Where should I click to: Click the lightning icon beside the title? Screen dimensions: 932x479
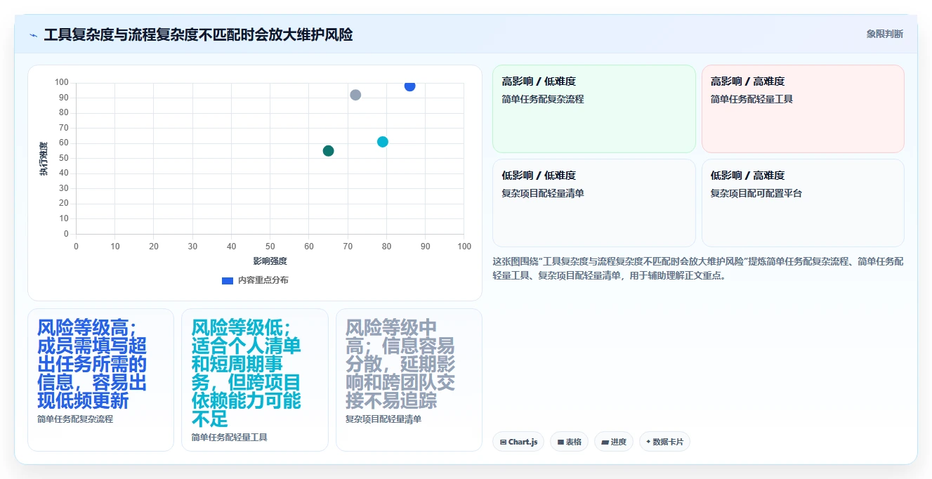pos(33,34)
